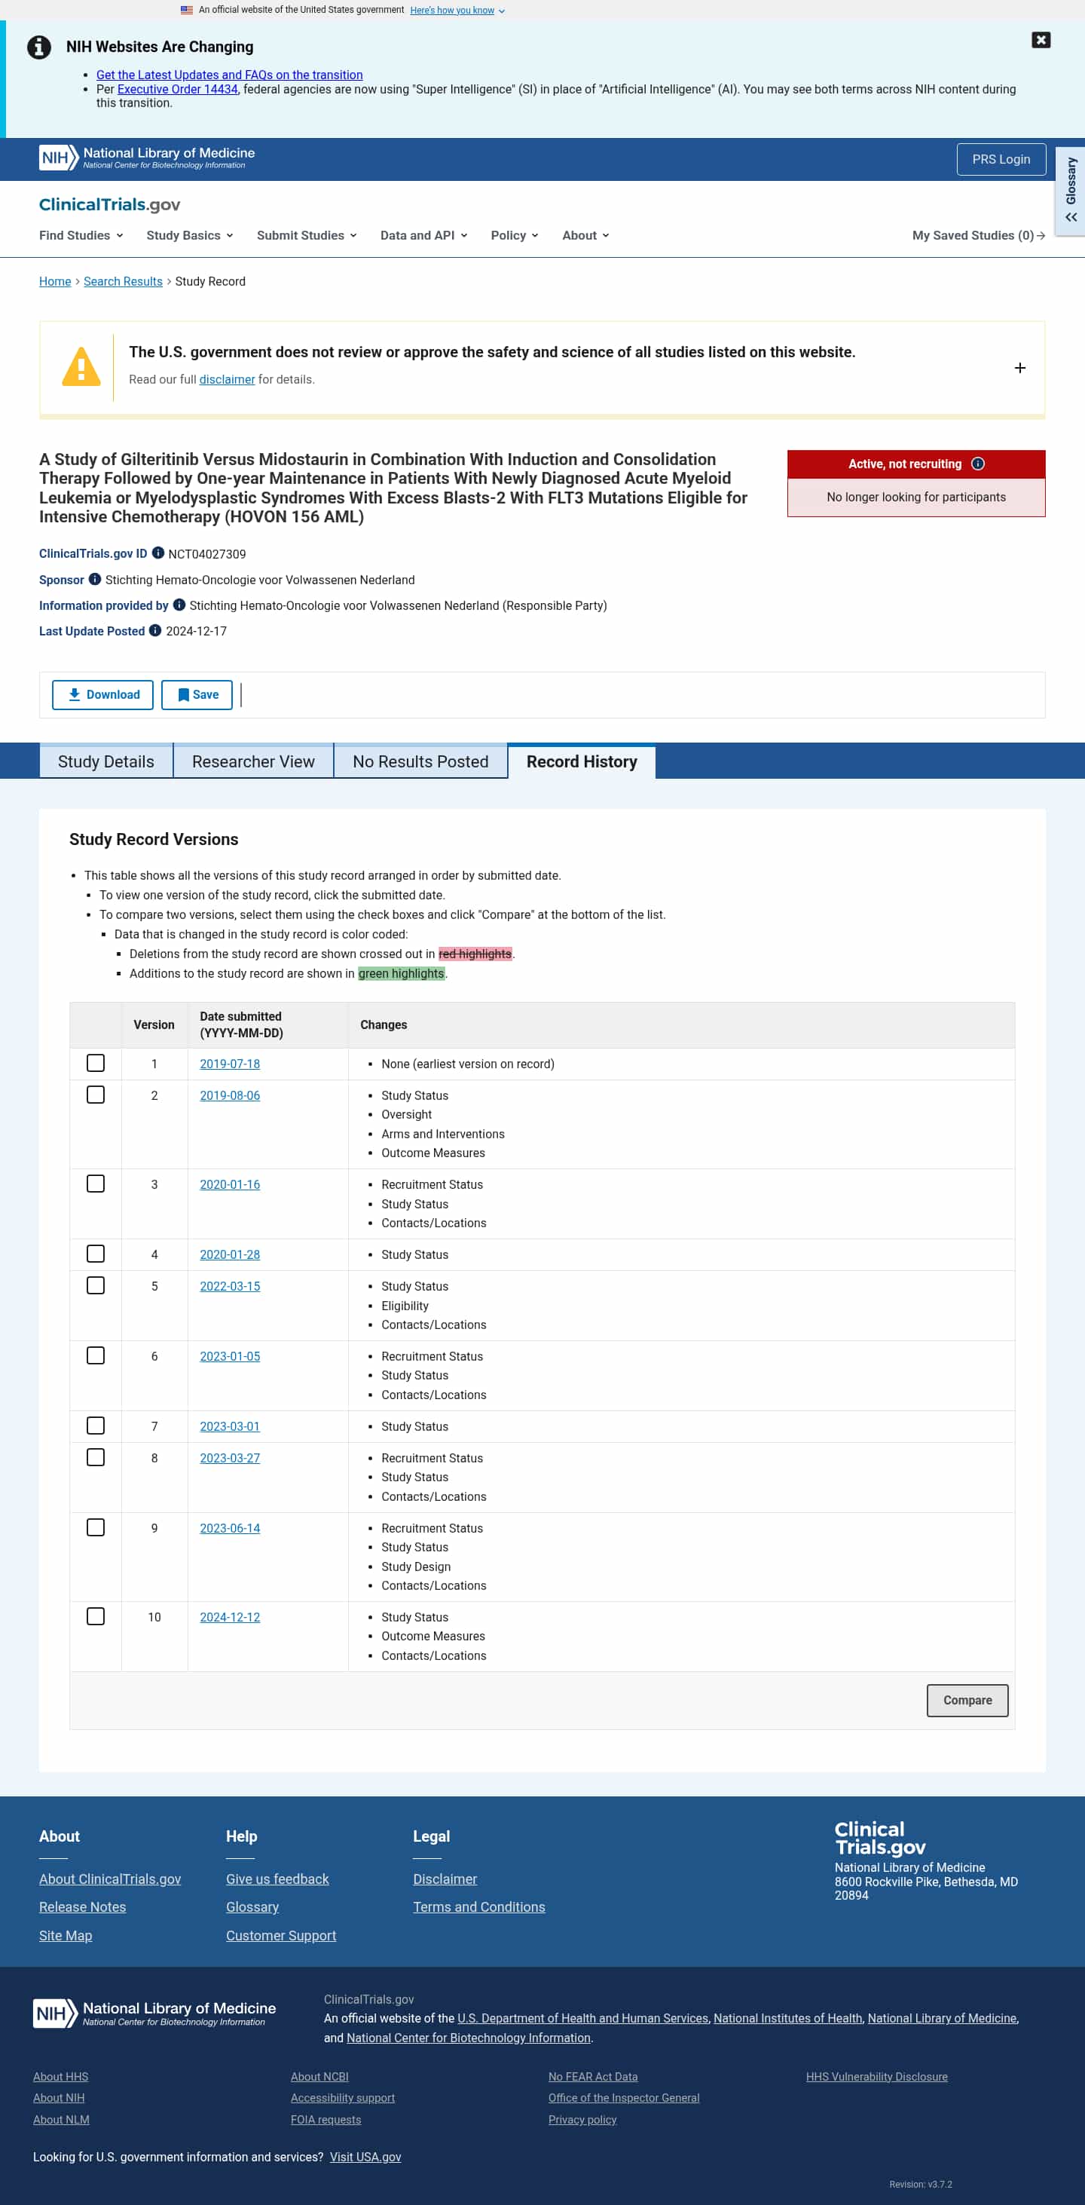Screen dimensions: 1085x2205
Task: Click the info icon beside Sponsor
Action: [x=95, y=579]
